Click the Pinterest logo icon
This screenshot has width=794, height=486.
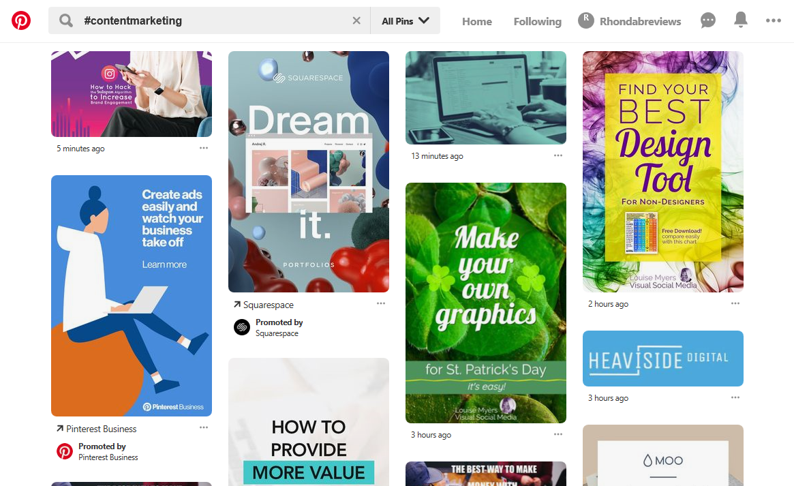click(21, 20)
